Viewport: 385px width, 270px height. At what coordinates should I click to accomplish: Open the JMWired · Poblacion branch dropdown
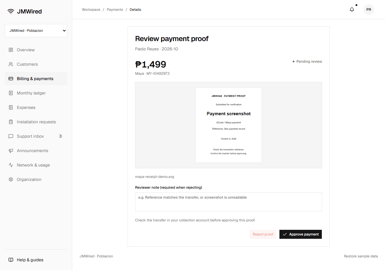coord(36,31)
